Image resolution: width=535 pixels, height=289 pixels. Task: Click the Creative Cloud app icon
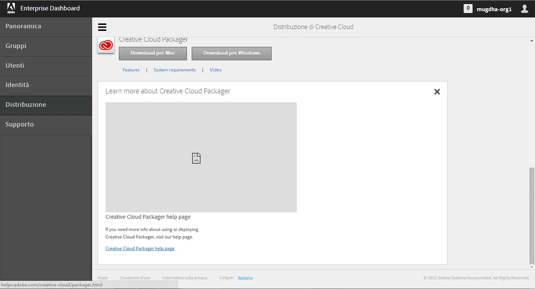point(106,46)
